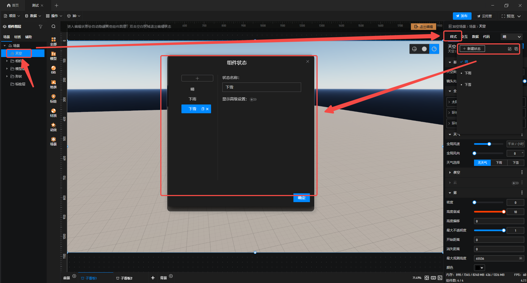527x283 pixels.
Task: Click the 新建状态 button
Action: pyautogui.click(x=472, y=49)
